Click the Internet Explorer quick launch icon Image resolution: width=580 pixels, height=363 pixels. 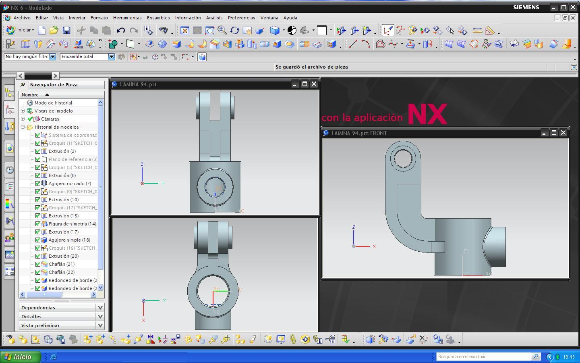click(53, 357)
